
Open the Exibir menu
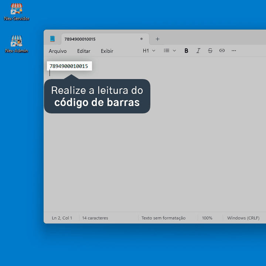(107, 51)
